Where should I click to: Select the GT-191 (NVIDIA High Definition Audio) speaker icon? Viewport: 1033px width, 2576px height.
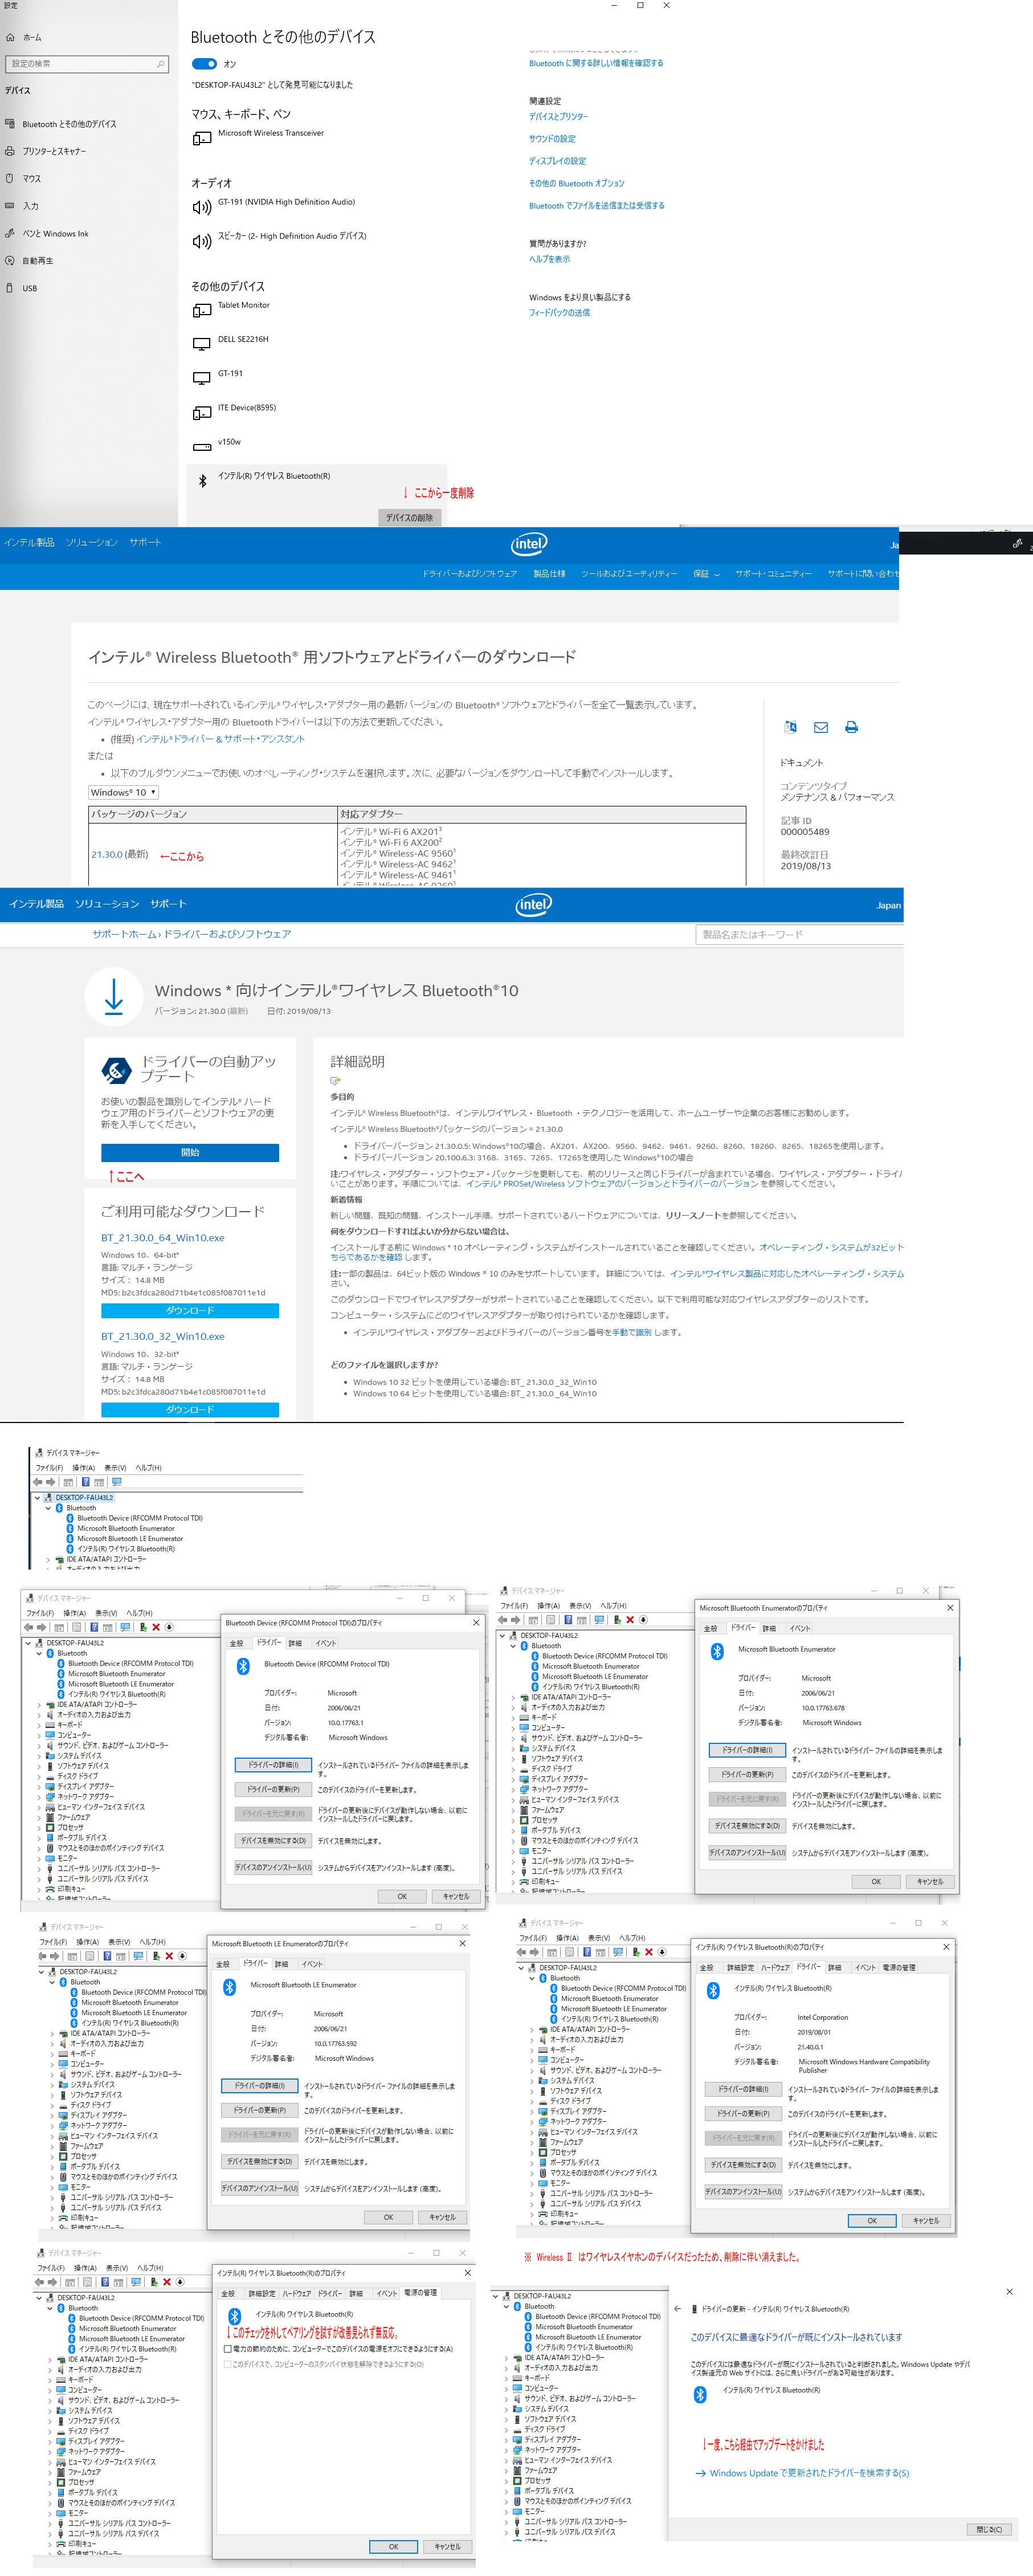(x=201, y=207)
